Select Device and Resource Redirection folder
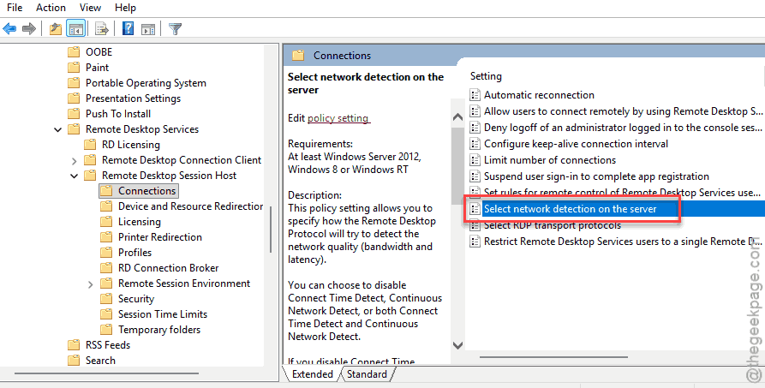The width and height of the screenshot is (765, 388). pos(190,206)
